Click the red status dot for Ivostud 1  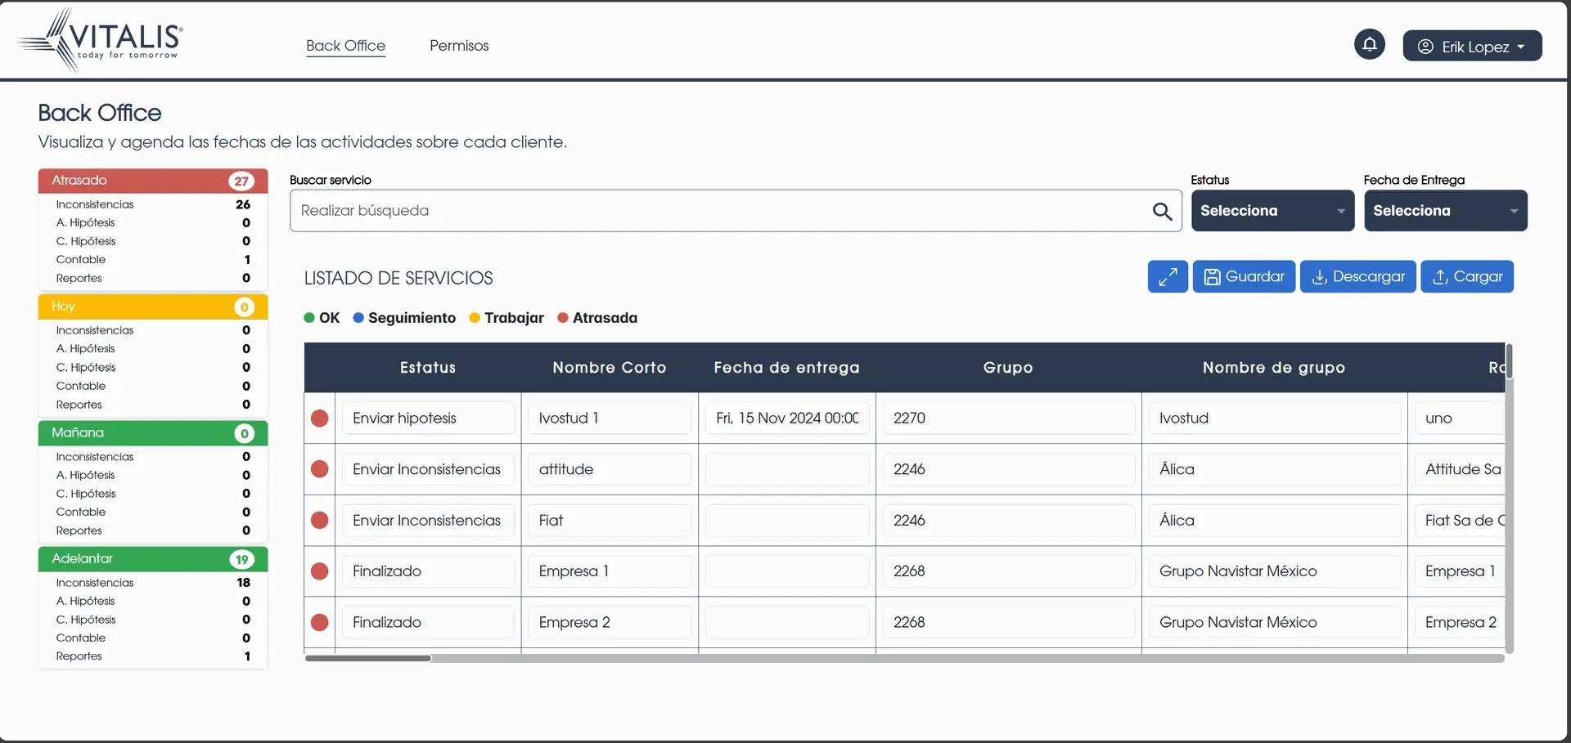coord(320,418)
